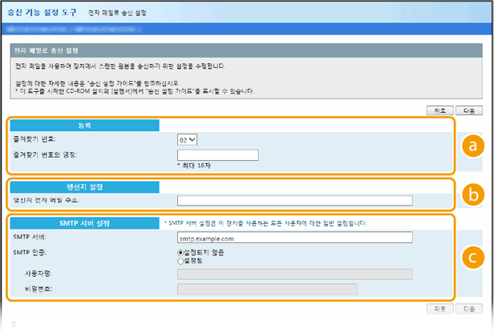Click the blue SMTP 서버 설정 section header
Viewport: 494px width, 332px height.
83,222
